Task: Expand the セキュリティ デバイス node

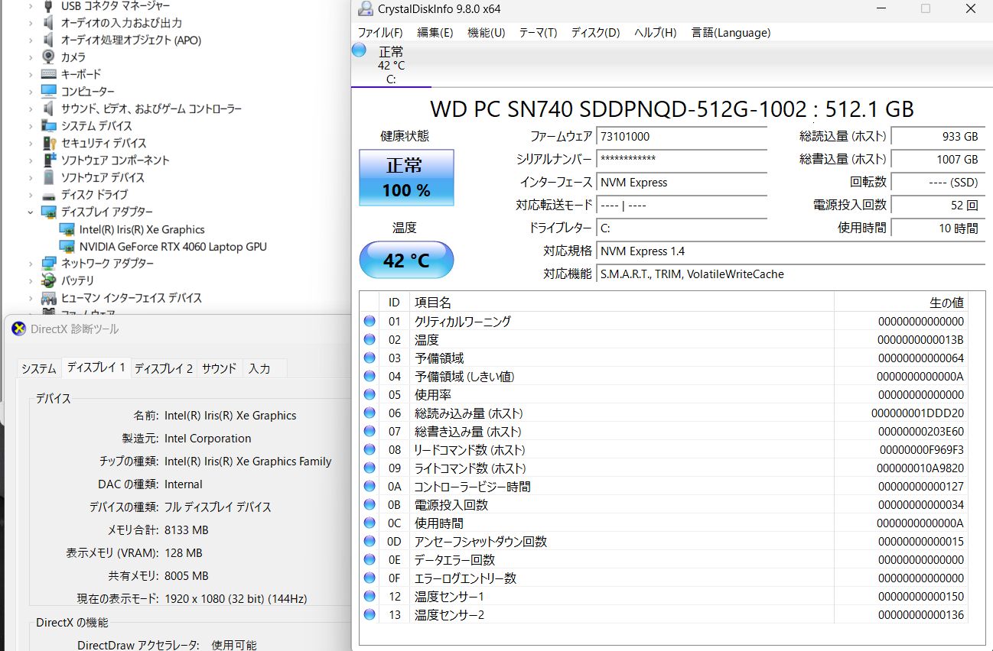Action: 31,143
